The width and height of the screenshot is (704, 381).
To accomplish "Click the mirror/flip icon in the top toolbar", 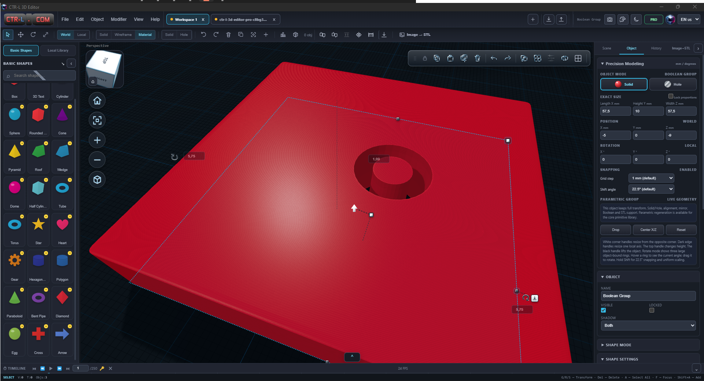I will pos(359,35).
